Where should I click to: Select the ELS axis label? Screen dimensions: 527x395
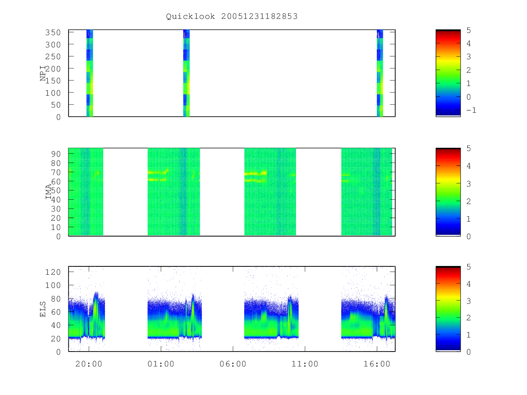point(43,309)
